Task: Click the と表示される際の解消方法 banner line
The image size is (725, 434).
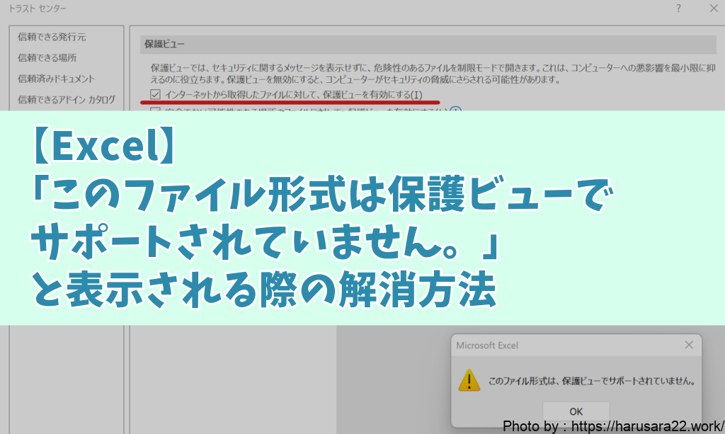Action: 262,292
